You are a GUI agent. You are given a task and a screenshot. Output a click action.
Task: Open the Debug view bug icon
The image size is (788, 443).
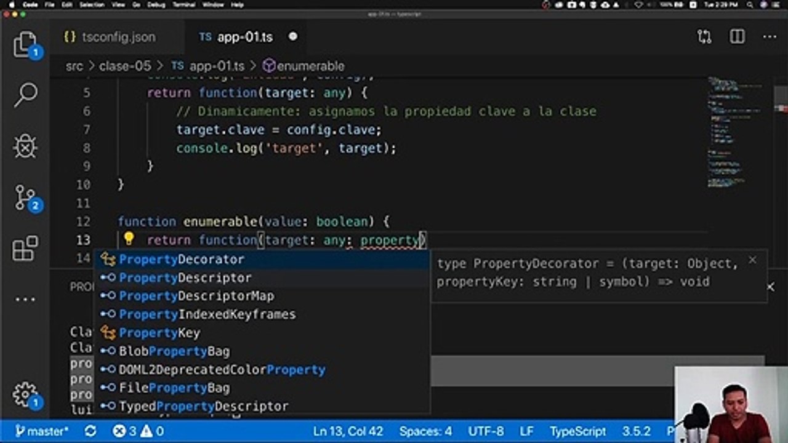pos(25,146)
